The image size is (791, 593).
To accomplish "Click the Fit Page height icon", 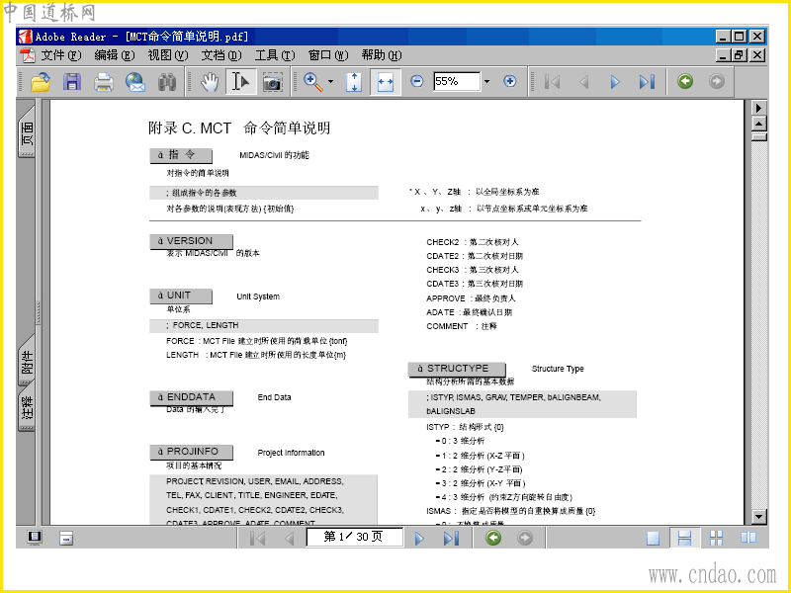I will pos(354,82).
